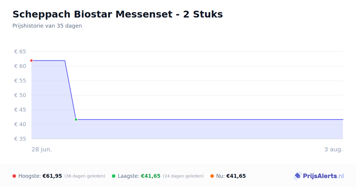
Task: Click the green Laagste legend dot
Action: [x=114, y=176]
